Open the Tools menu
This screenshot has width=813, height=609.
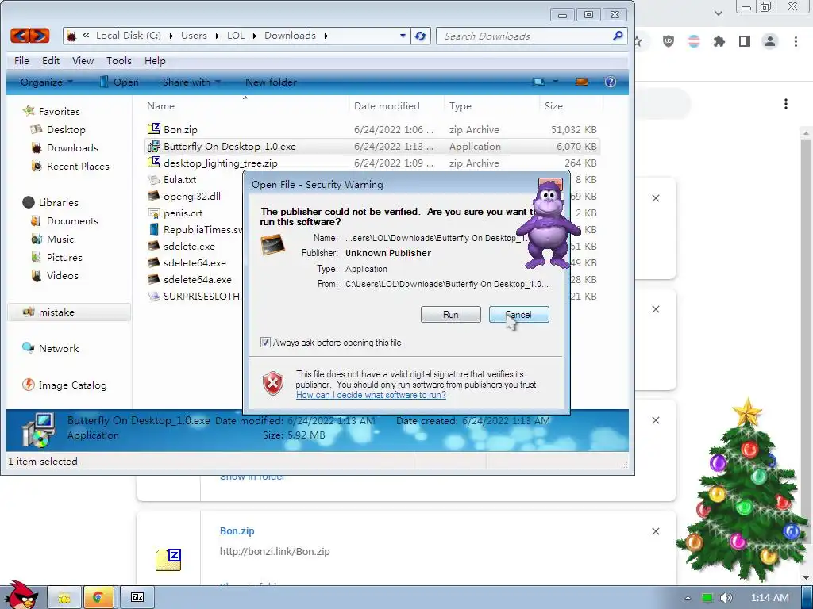[119, 60]
